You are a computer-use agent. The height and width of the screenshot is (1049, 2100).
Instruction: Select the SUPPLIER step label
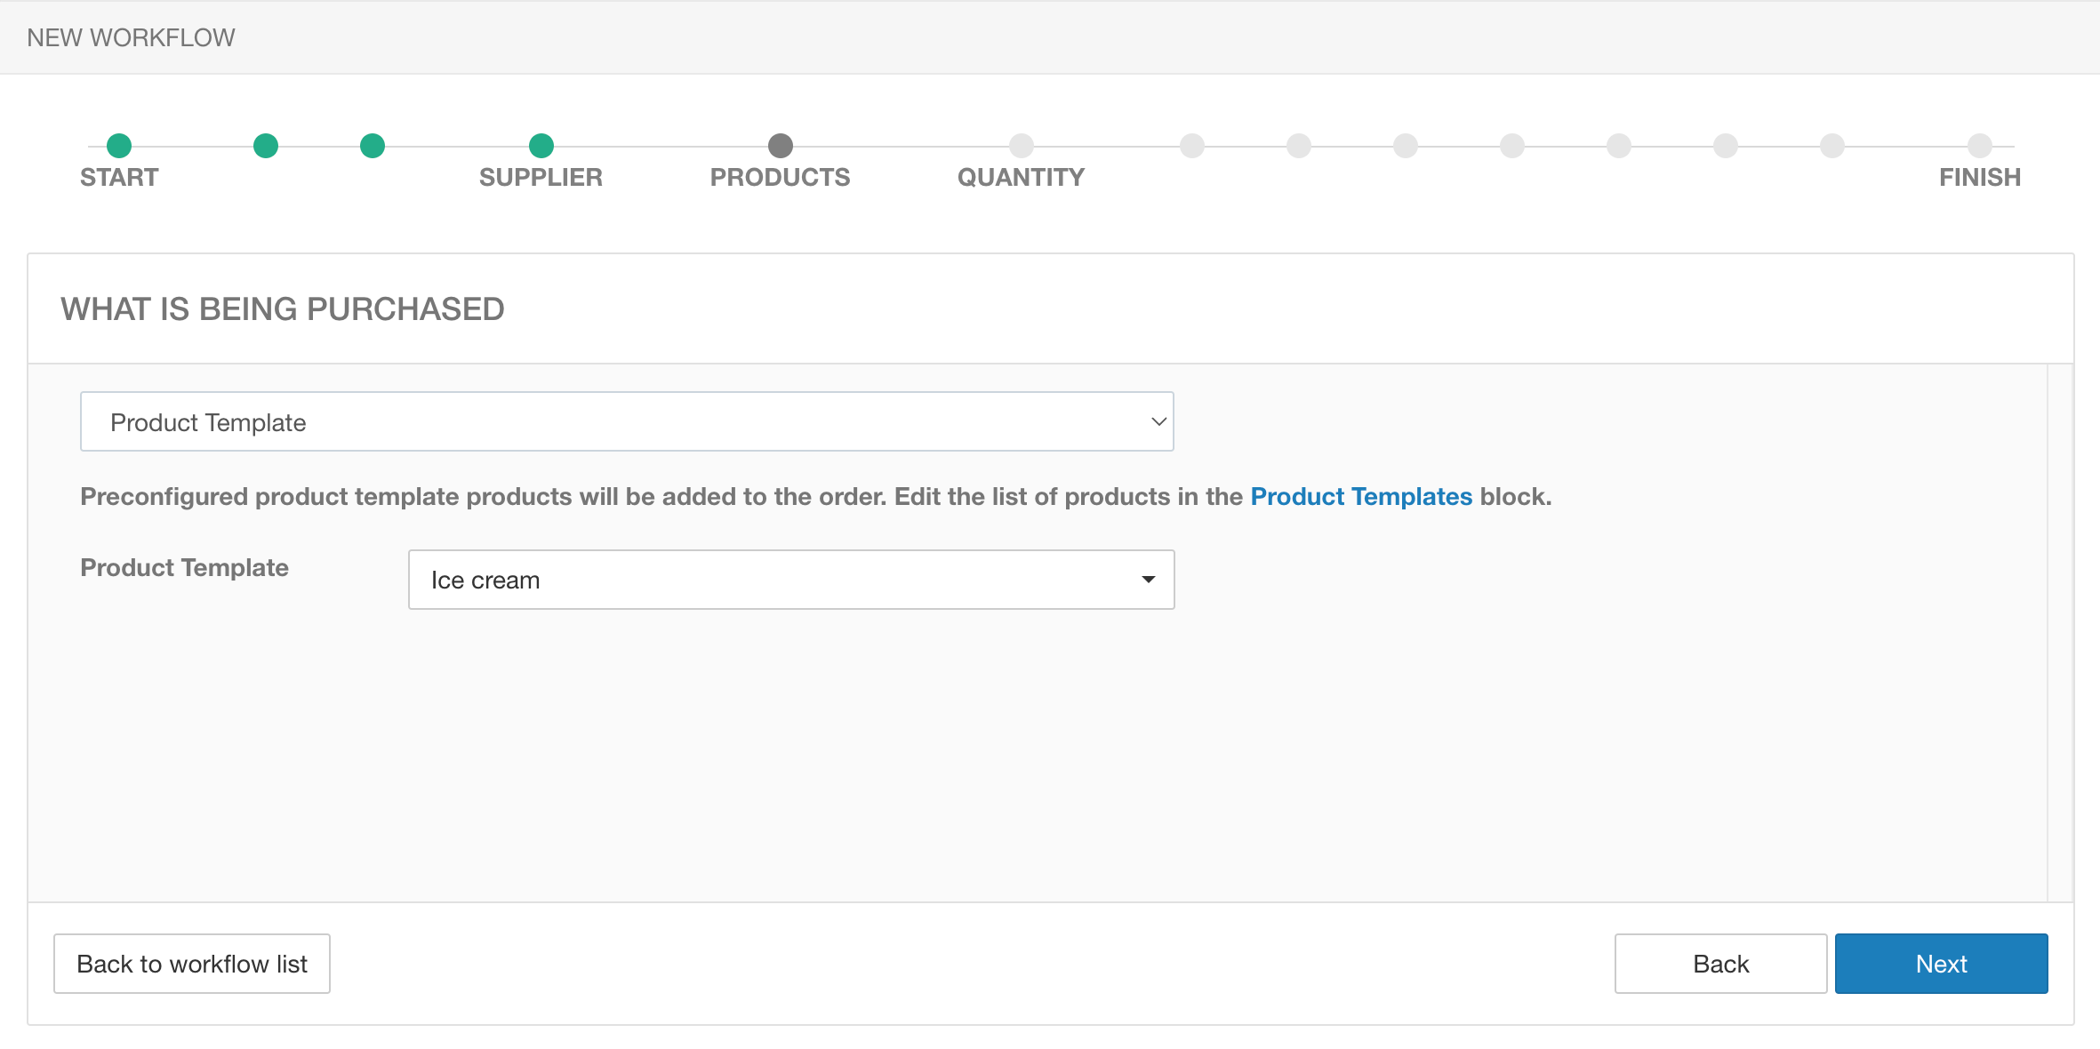(541, 178)
